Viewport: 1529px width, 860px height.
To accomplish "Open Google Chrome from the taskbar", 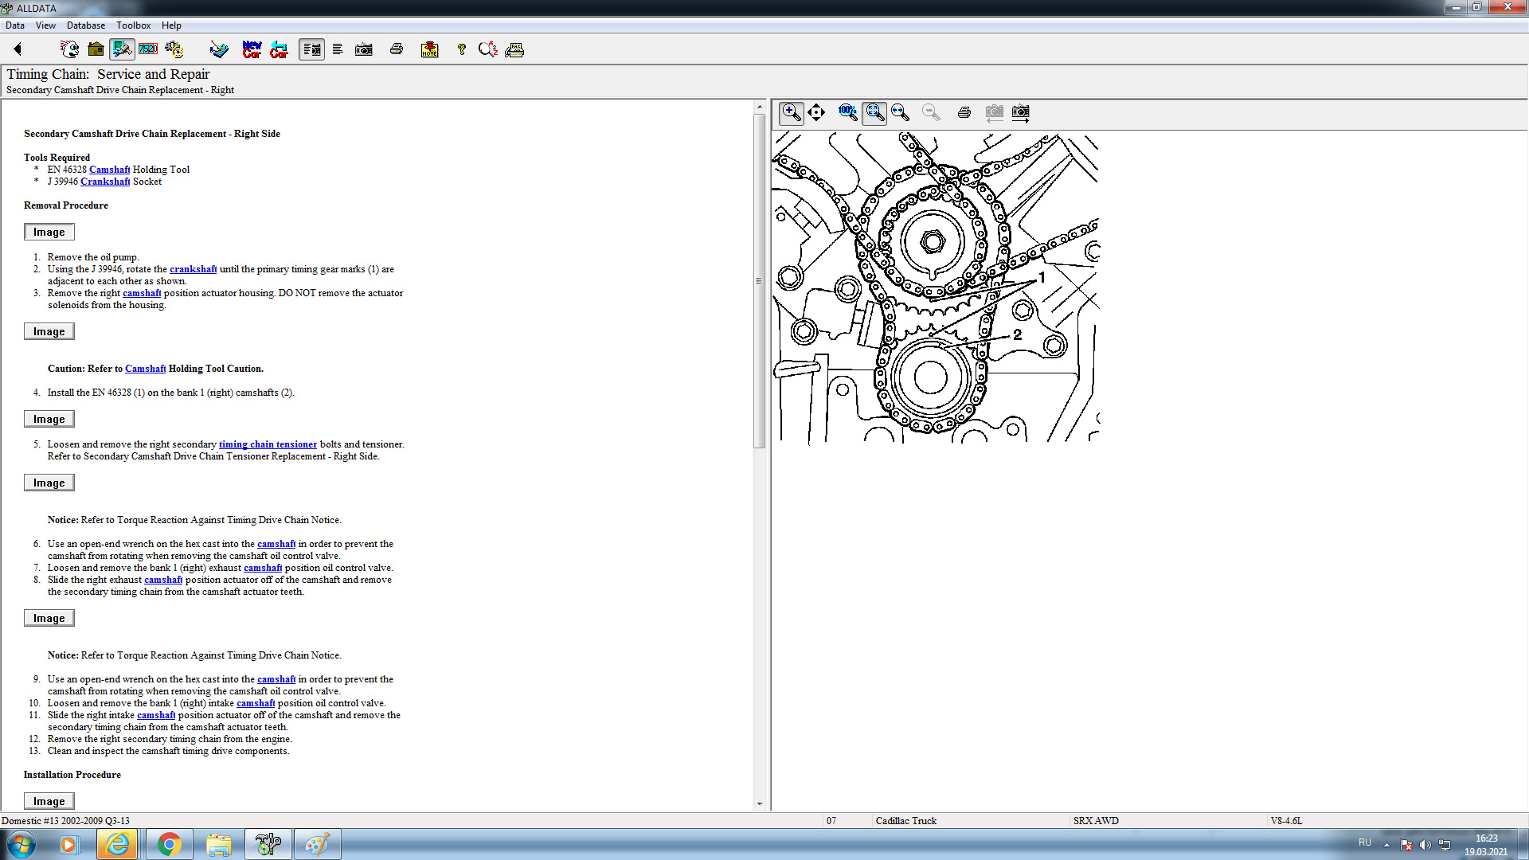I will click(169, 844).
